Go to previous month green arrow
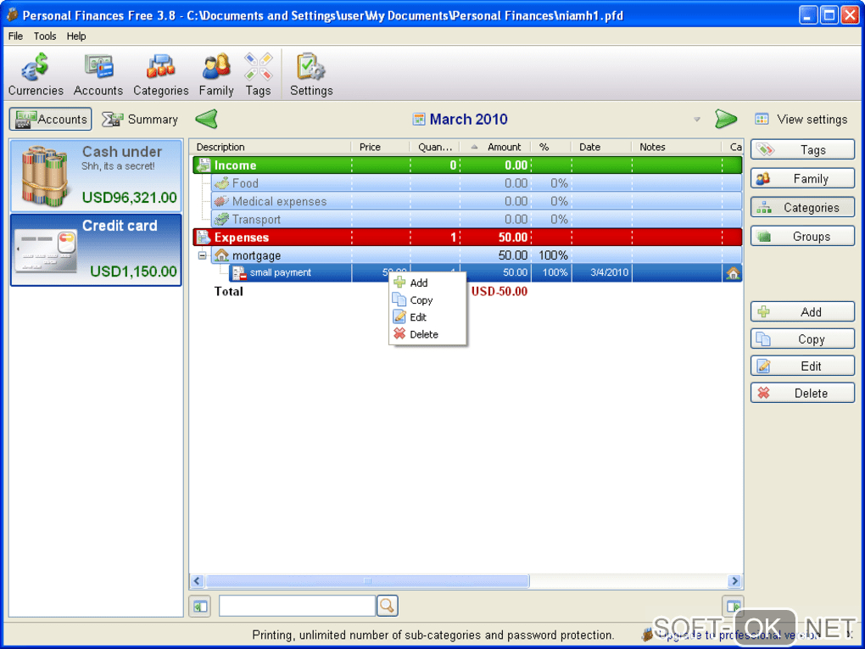The height and width of the screenshot is (649, 865). [x=207, y=119]
